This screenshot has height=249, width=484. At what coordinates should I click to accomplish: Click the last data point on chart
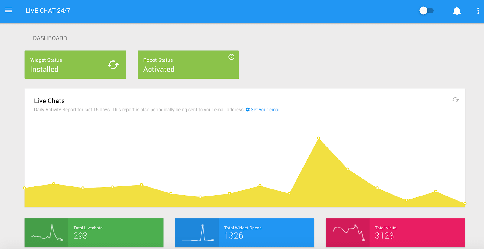(465, 204)
